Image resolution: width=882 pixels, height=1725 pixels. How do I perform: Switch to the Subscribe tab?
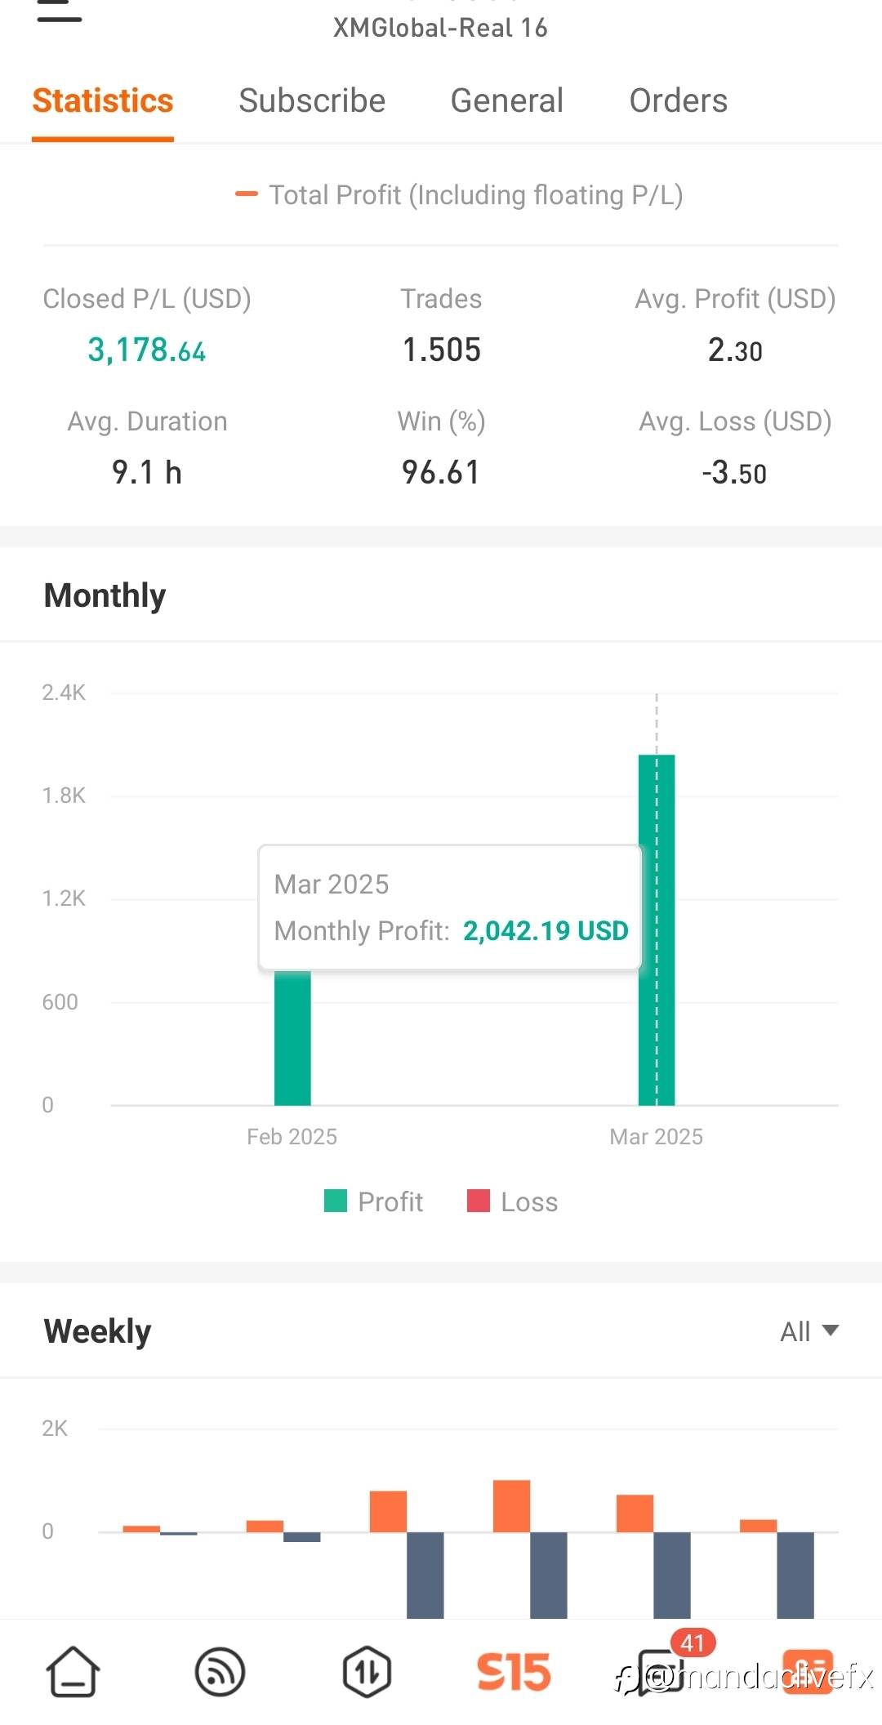[312, 100]
